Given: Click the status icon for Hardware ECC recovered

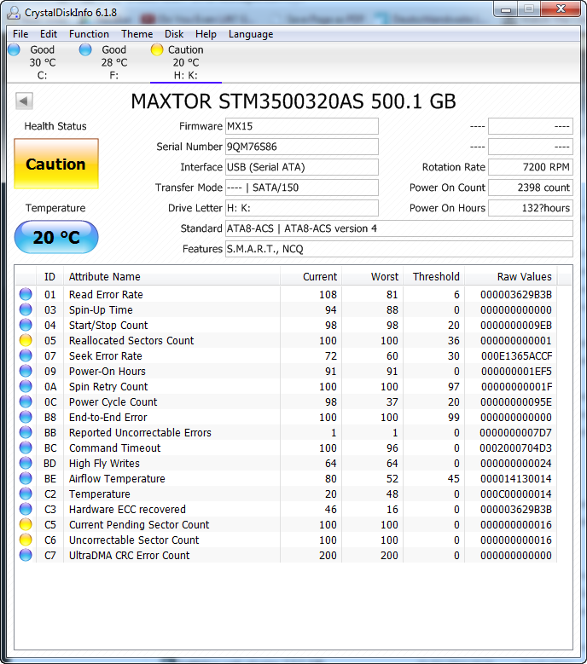Looking at the screenshot, I should (26, 509).
